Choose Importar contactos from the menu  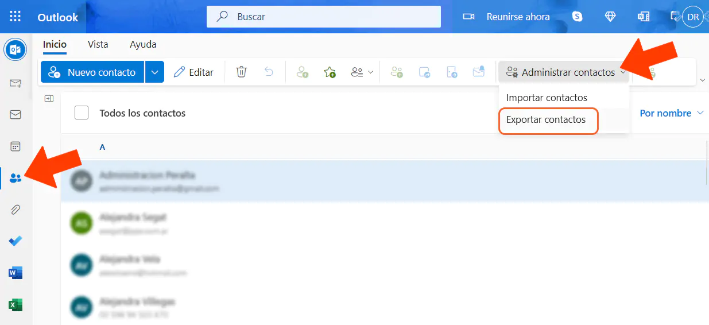564,98
